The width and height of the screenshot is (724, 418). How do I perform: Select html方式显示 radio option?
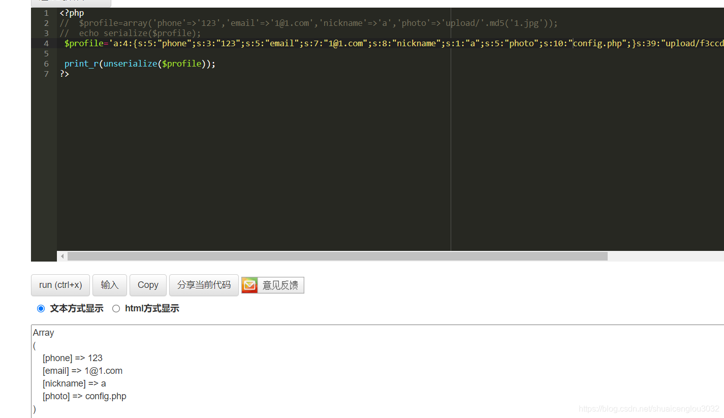(x=116, y=308)
